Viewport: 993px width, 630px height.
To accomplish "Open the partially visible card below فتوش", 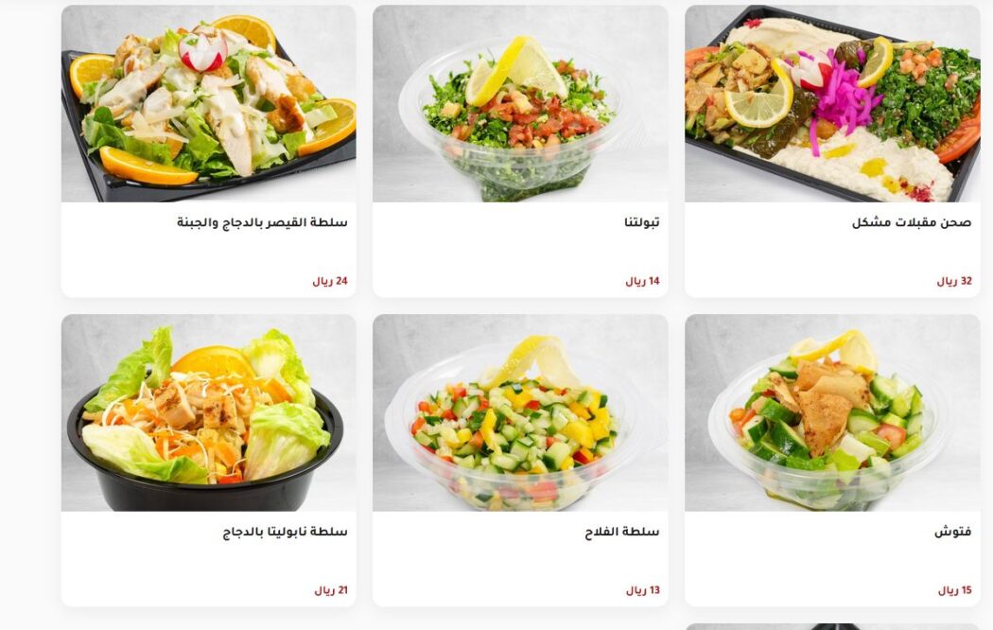I will [832, 627].
